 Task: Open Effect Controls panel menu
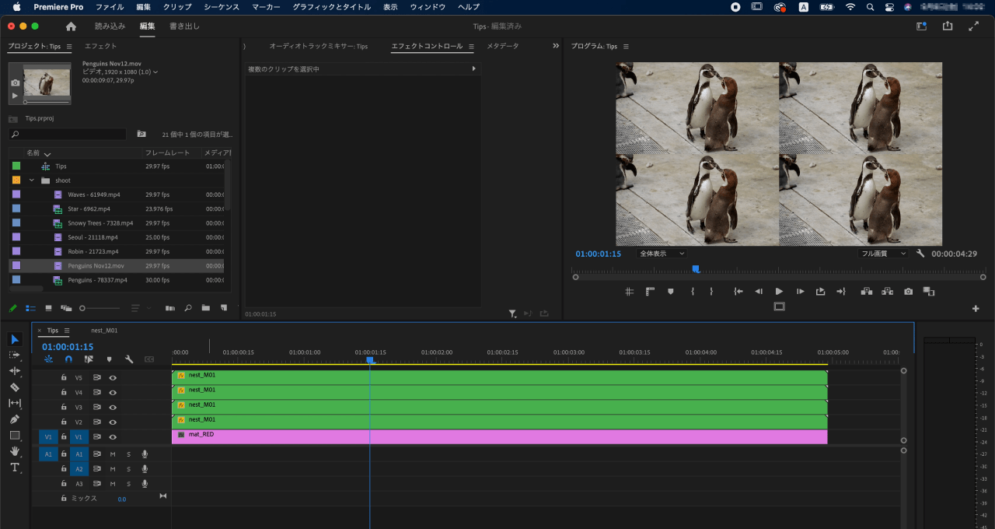471,47
